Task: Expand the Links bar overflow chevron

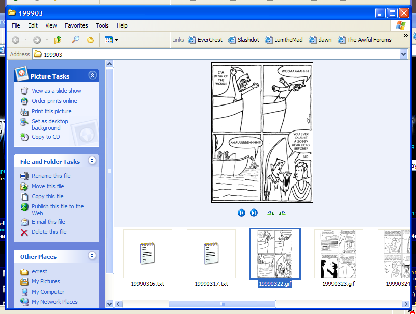Action: pyautogui.click(x=406, y=35)
